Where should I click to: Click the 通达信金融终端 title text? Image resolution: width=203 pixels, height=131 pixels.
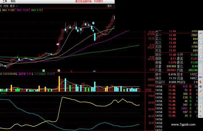point(83,1)
